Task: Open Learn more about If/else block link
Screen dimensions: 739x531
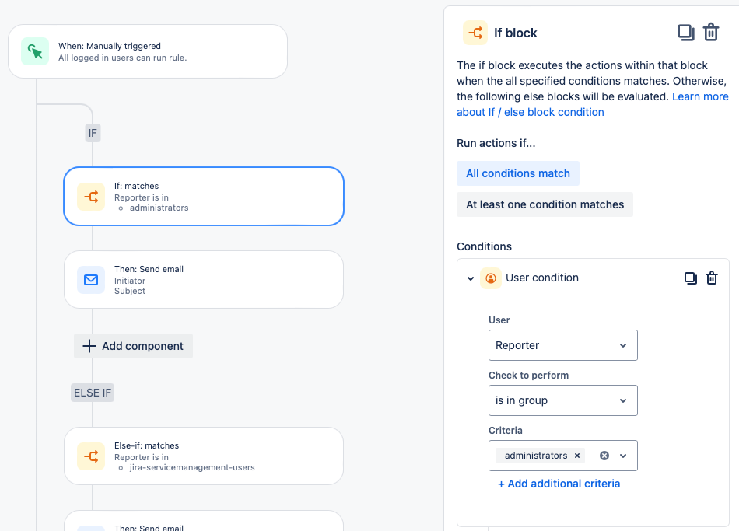Action: [700, 96]
